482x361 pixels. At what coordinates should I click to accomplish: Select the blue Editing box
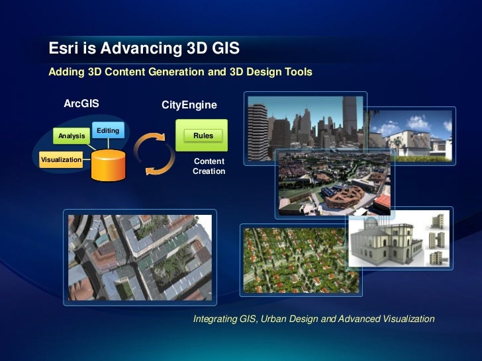[x=108, y=130]
